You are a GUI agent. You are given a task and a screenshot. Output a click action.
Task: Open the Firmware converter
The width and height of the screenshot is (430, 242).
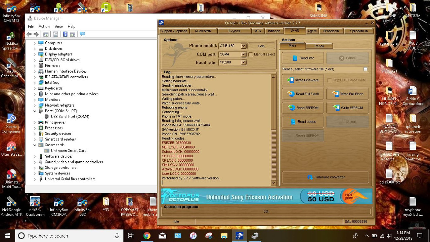[325, 177]
